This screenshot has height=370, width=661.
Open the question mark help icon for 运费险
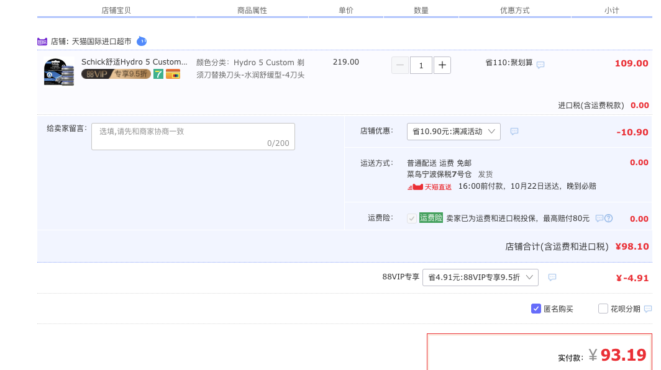pos(608,219)
